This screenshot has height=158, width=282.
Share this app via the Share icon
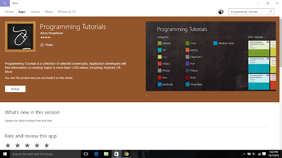[42, 45]
